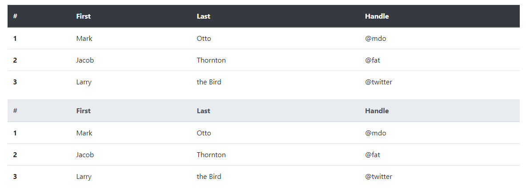
Task: Select the 'Handle' header in the light-gray table
Action: (x=377, y=111)
